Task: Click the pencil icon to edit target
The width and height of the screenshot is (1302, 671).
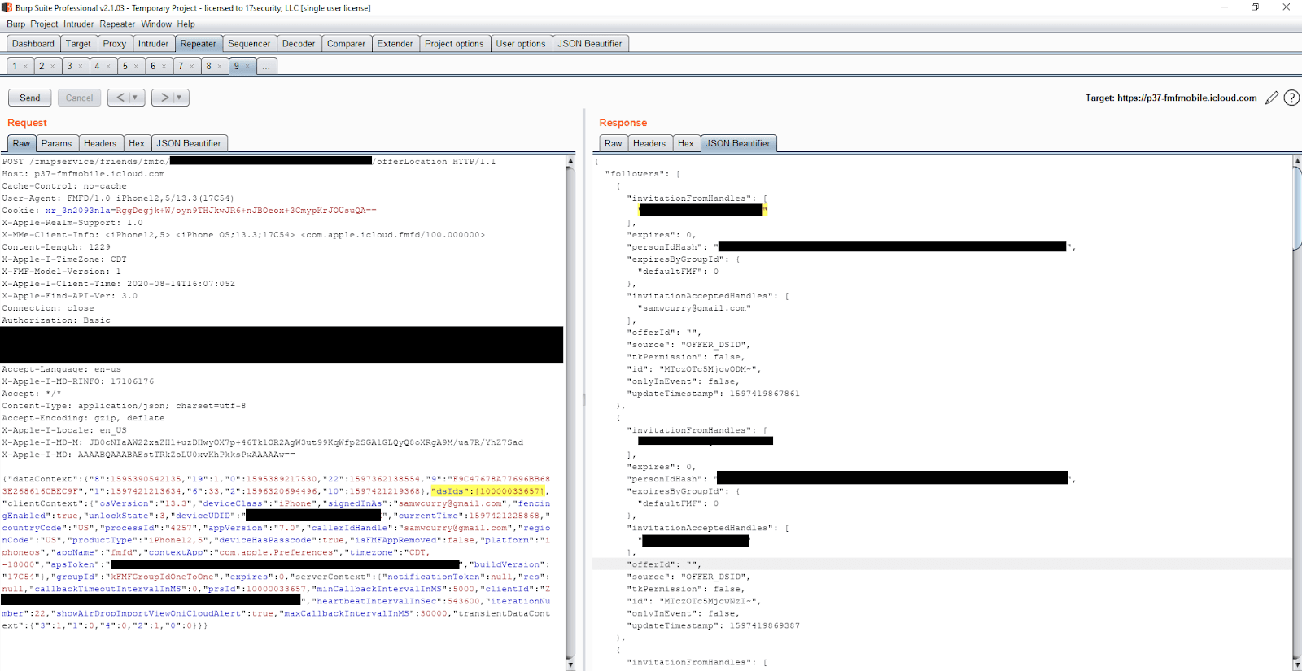Action: tap(1272, 98)
